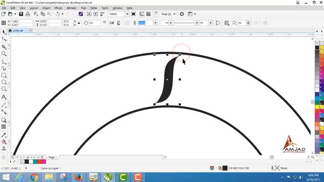The width and height of the screenshot is (324, 182).
Task: Add a new document tab with plus
Action: click(30, 30)
